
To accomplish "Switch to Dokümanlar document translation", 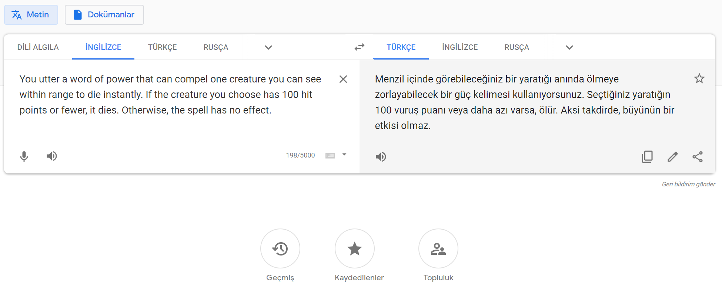I will 104,15.
